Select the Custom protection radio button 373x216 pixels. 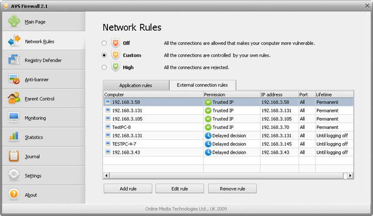(104, 55)
